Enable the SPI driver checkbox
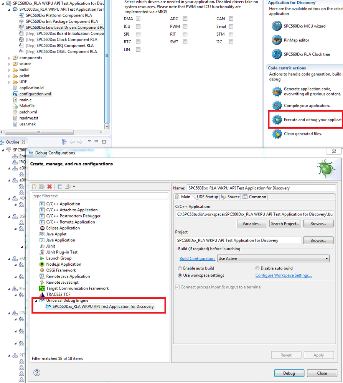Screen dimensions: 343x383 point(138,34)
